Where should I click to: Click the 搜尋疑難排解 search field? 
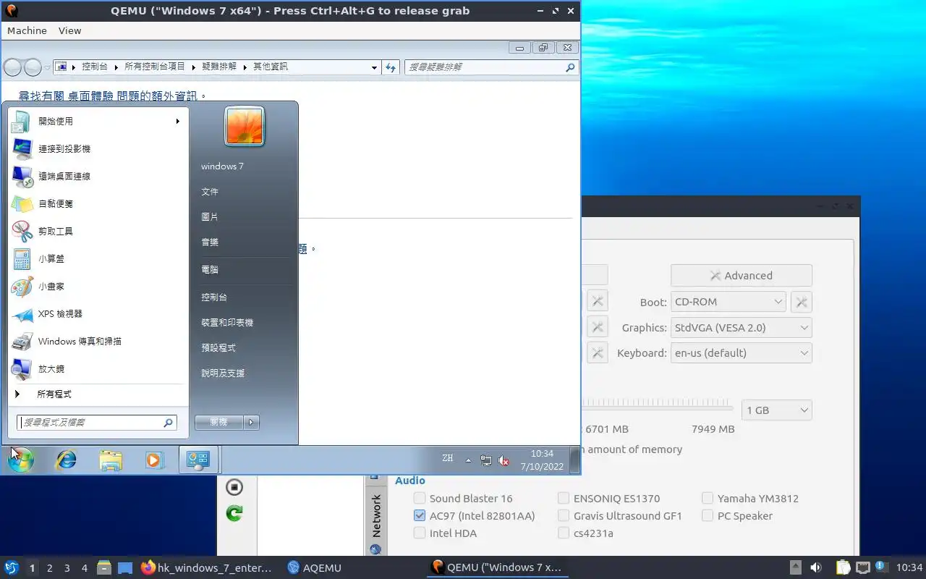click(x=490, y=67)
